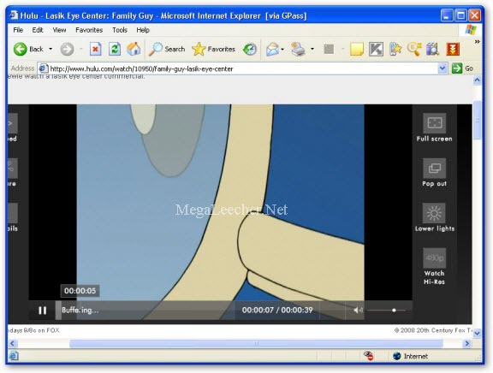Image resolution: width=493 pixels, height=373 pixels.
Task: Click the Forward history dropdown arrow
Action: click(81, 49)
